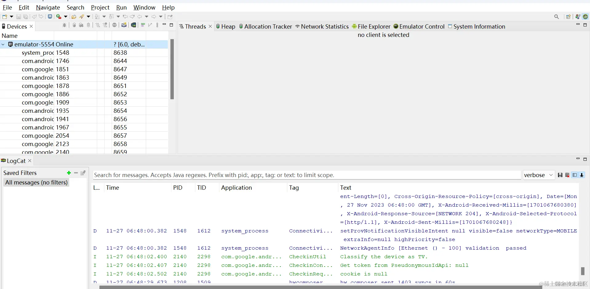Click the Devices panel vertical scrollbar
Screen dimensions: 590x289
coord(172,69)
